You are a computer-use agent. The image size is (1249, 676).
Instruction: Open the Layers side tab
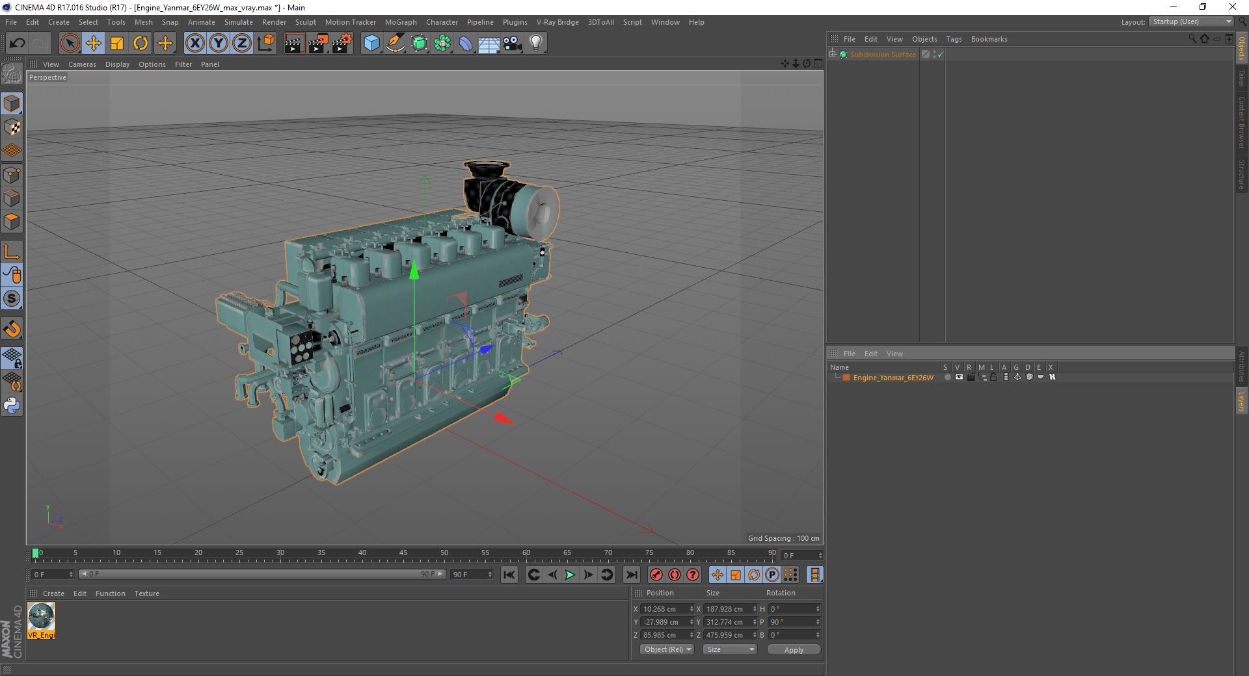pos(1242,402)
